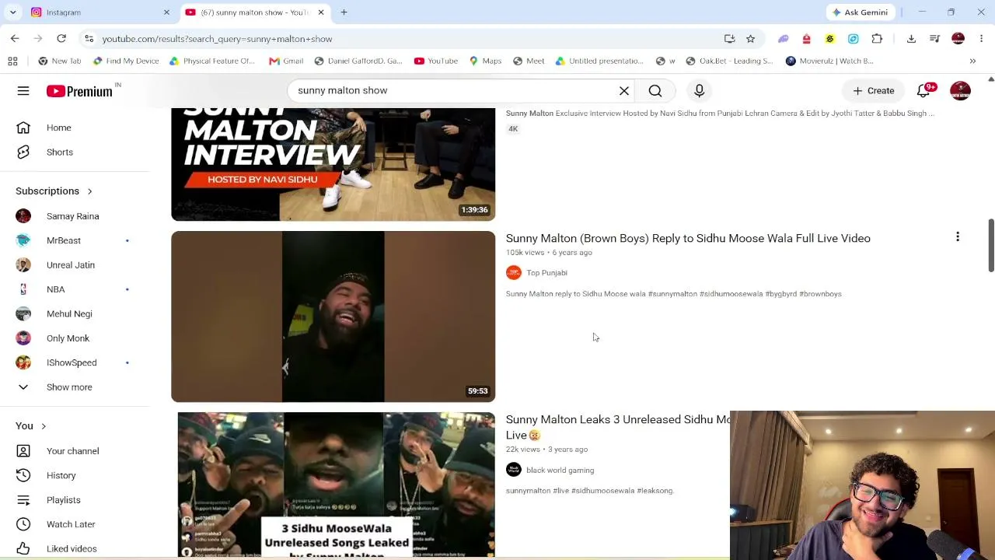Open the Find My Device bookmark
The image size is (995, 560).
[x=125, y=61]
